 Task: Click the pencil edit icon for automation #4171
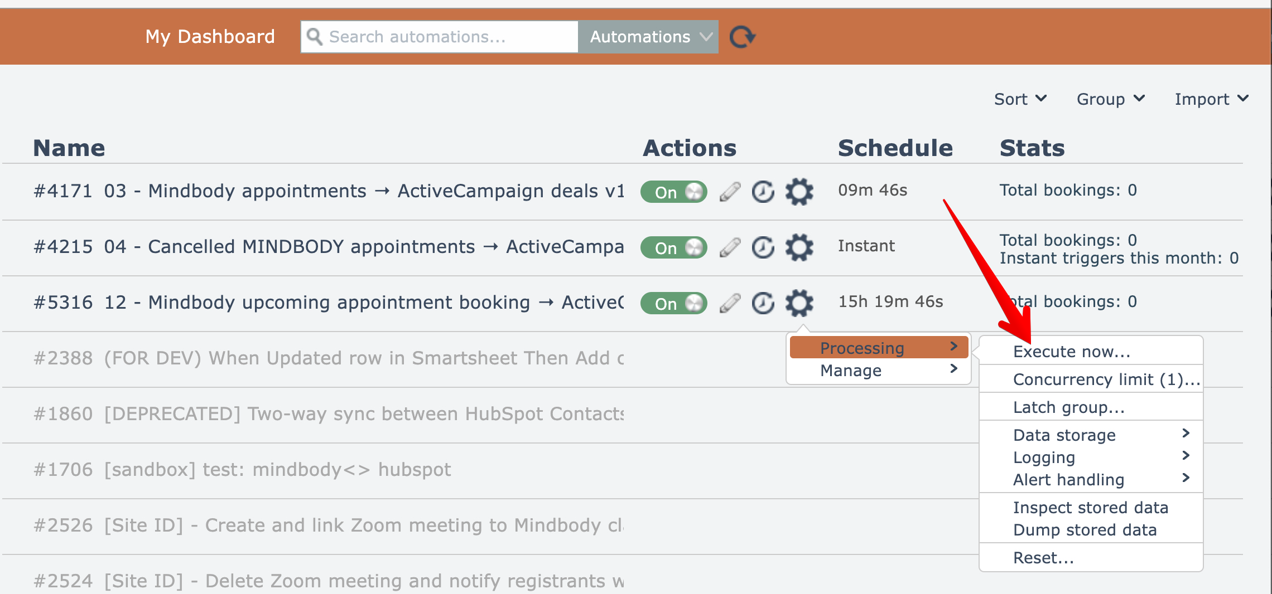coord(730,192)
